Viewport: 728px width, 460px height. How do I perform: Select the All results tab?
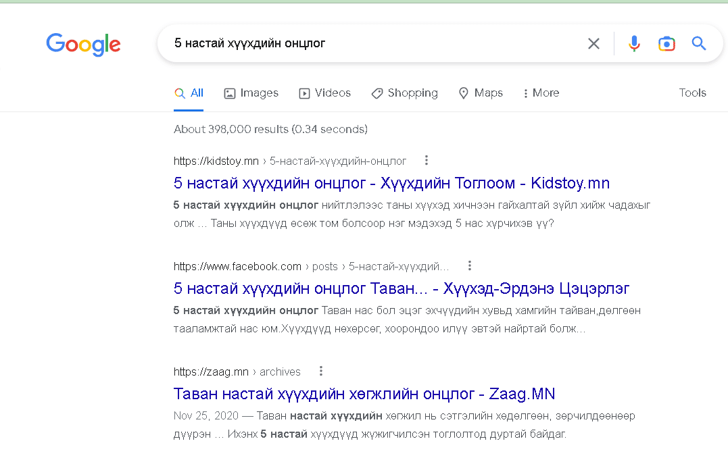[189, 93]
